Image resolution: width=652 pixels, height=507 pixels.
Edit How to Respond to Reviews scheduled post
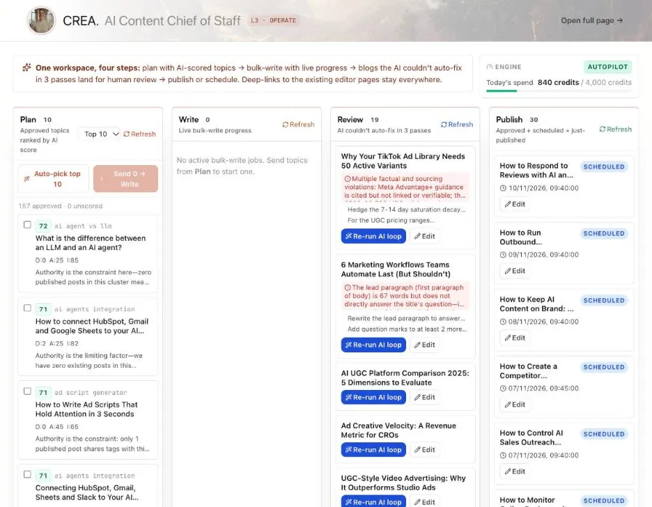pyautogui.click(x=515, y=204)
